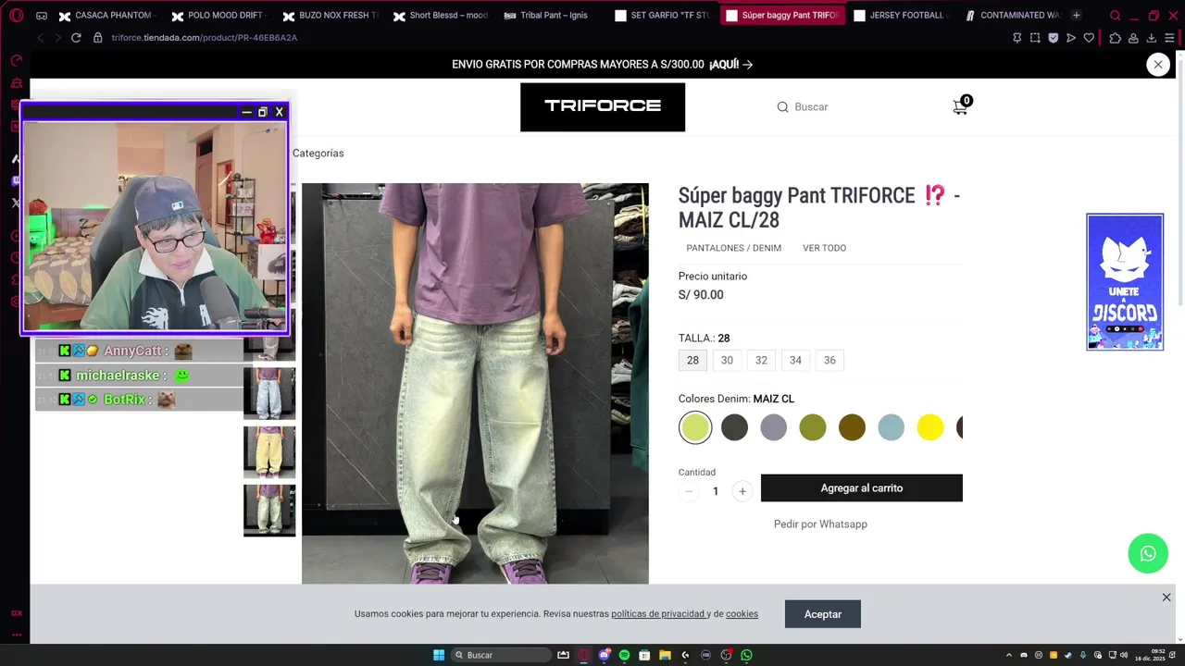
Task: Click the browser address bar URL
Action: [205, 38]
